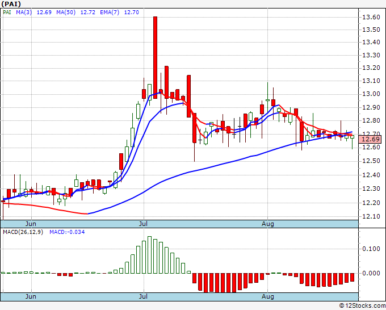
Task: Click Jun on the MACD panel axis
Action: point(31,296)
